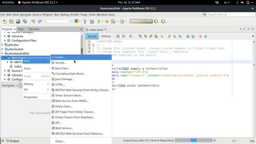Click the New Project toolbar icon
256x144 pixels.
coord(12,21)
